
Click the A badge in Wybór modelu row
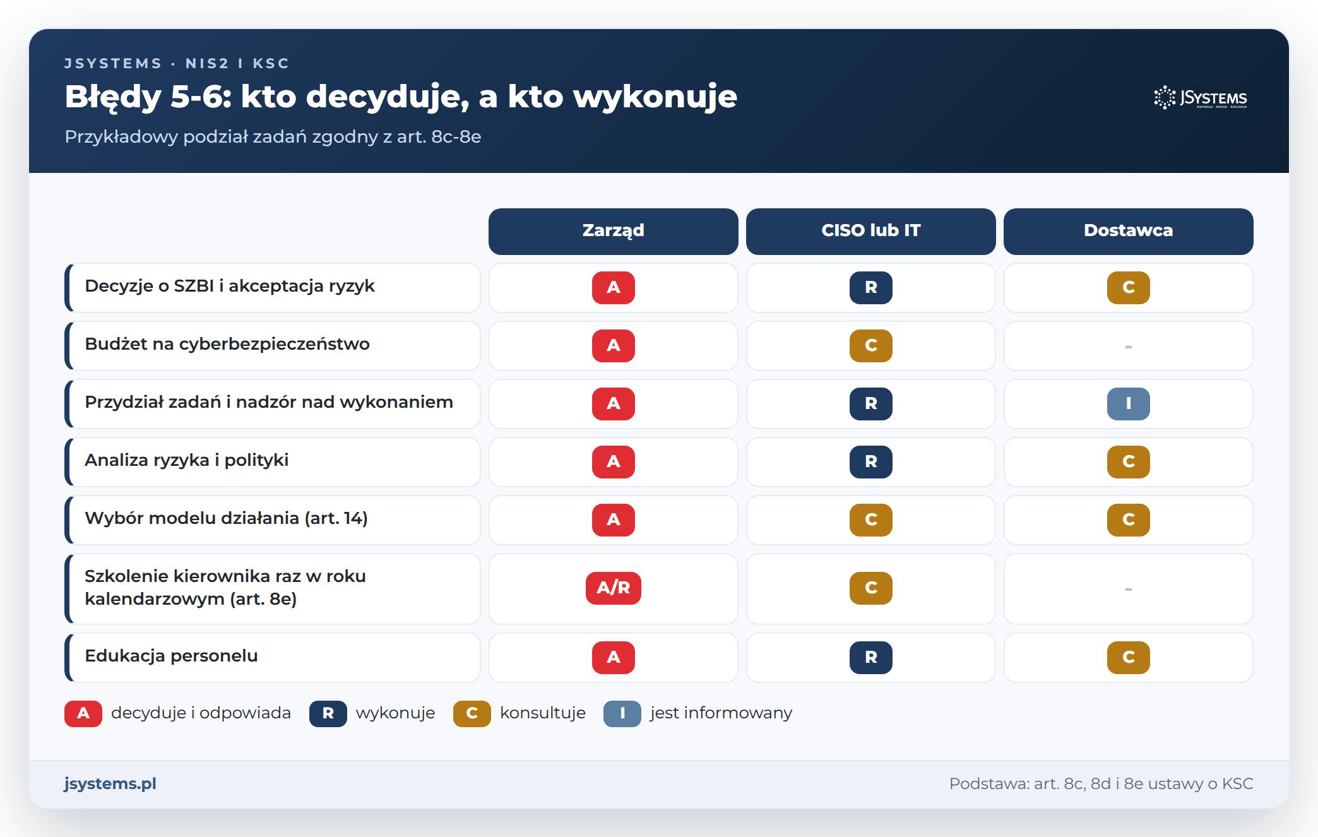[x=613, y=520]
